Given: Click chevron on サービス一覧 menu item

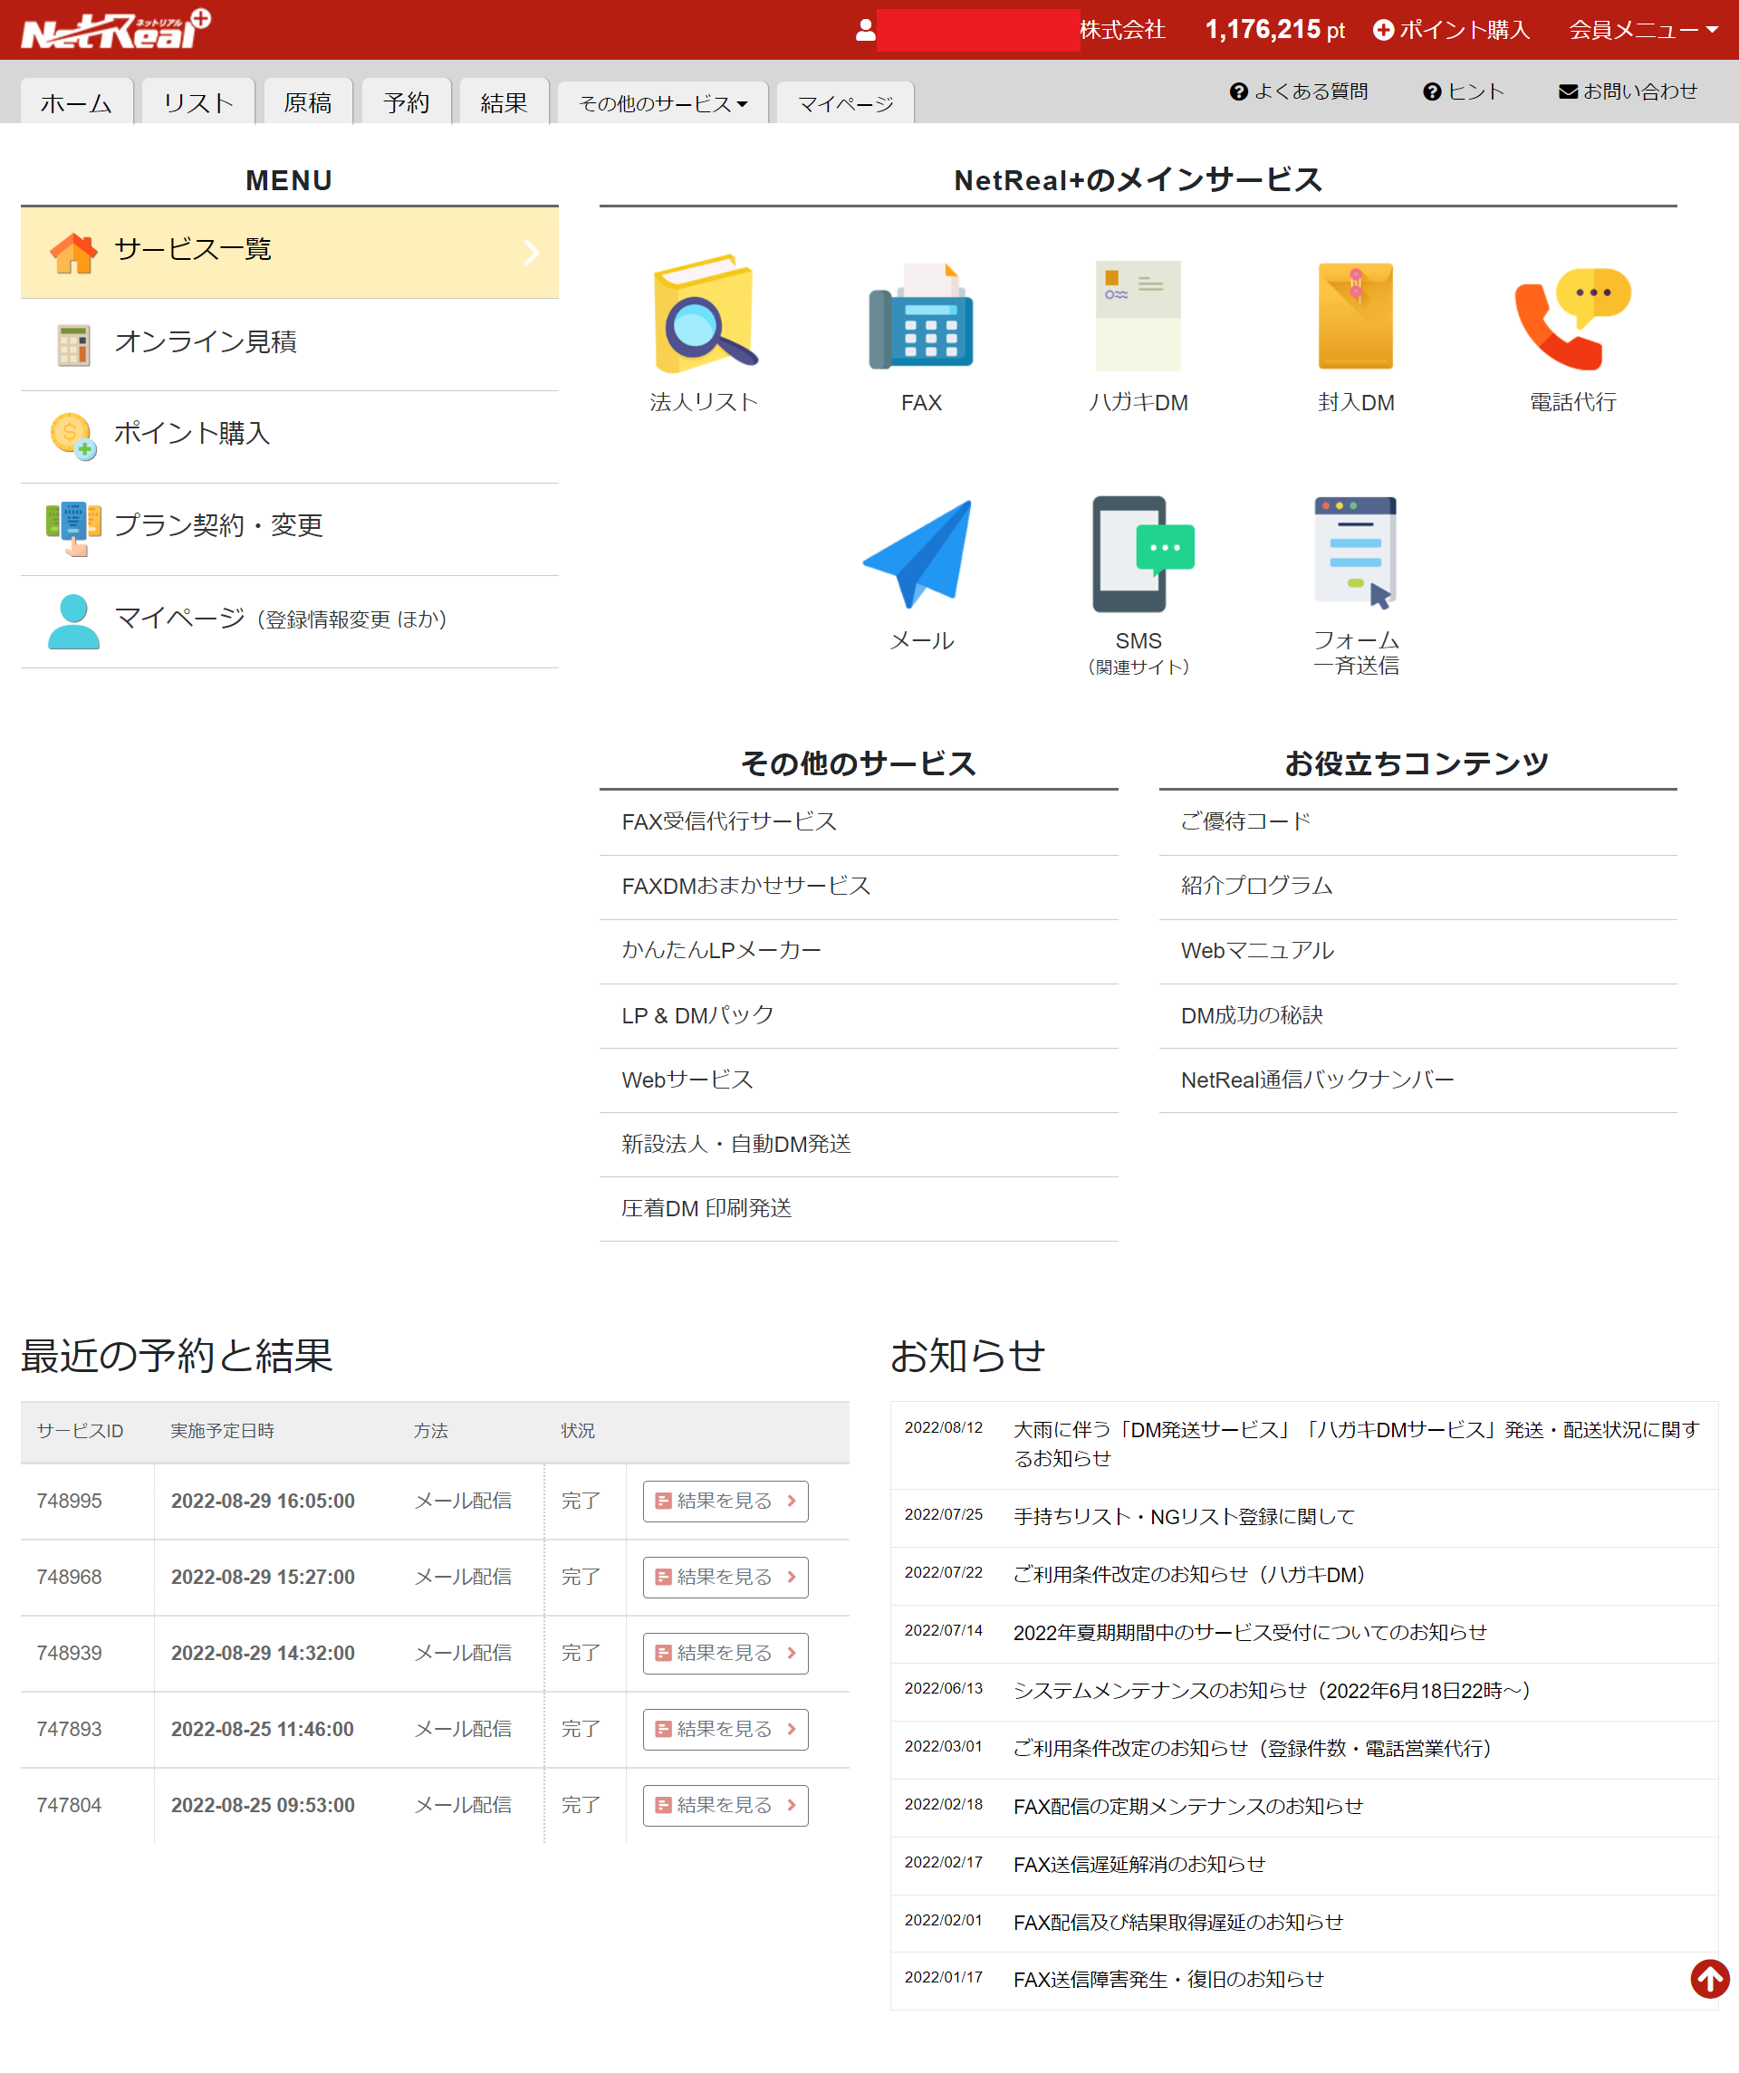Looking at the screenshot, I should tap(532, 253).
